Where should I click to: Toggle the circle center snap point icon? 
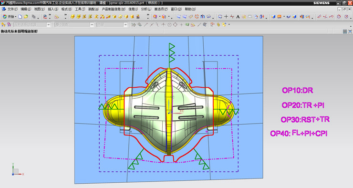click(x=169, y=25)
